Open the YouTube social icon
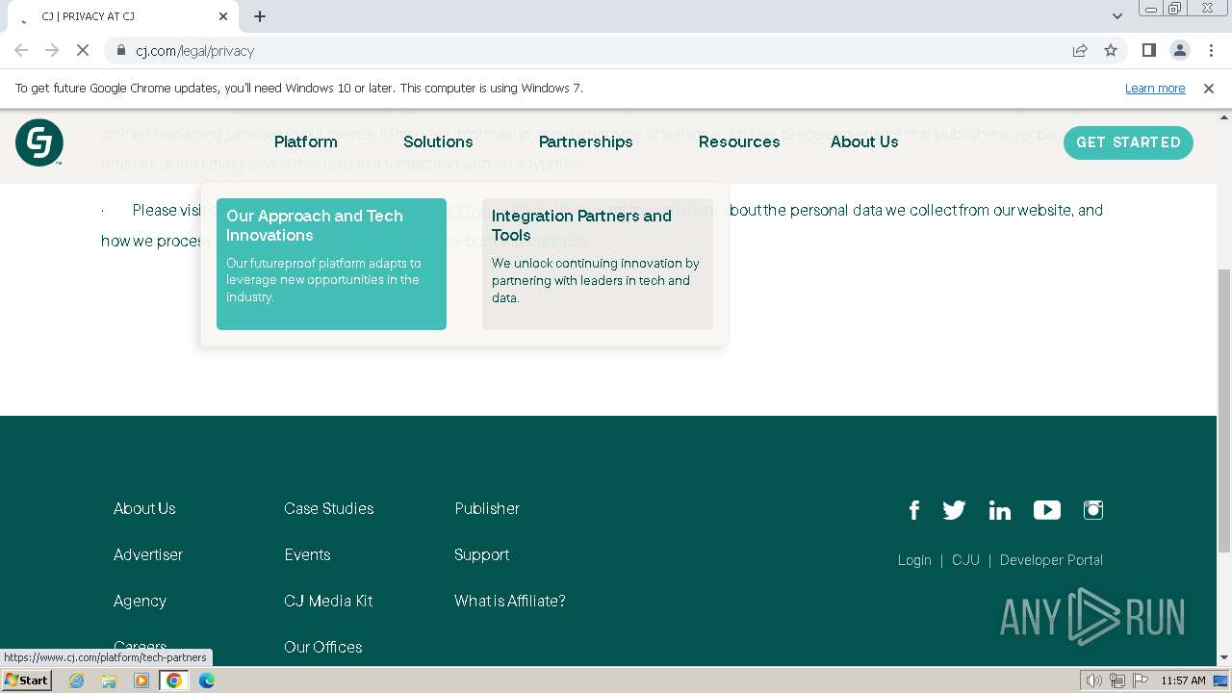1232x693 pixels. [1047, 510]
